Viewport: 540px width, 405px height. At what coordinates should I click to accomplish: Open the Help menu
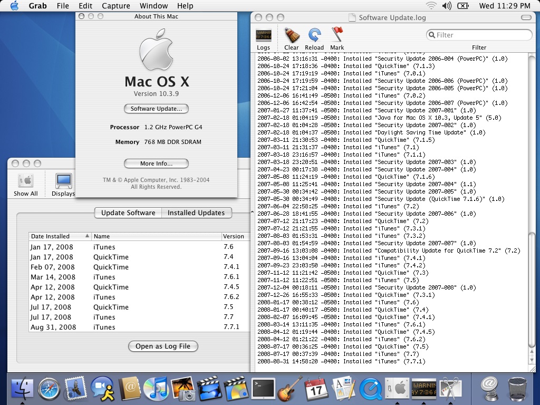click(185, 6)
